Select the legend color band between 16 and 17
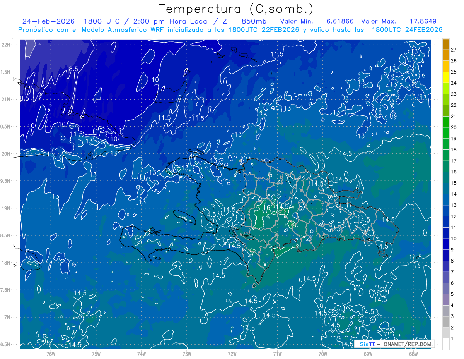464x359 pixels. (446, 166)
